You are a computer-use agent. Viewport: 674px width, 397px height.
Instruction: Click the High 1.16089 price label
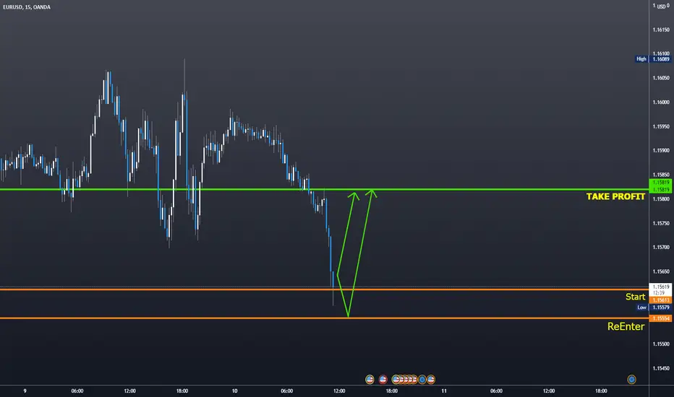tap(653, 58)
